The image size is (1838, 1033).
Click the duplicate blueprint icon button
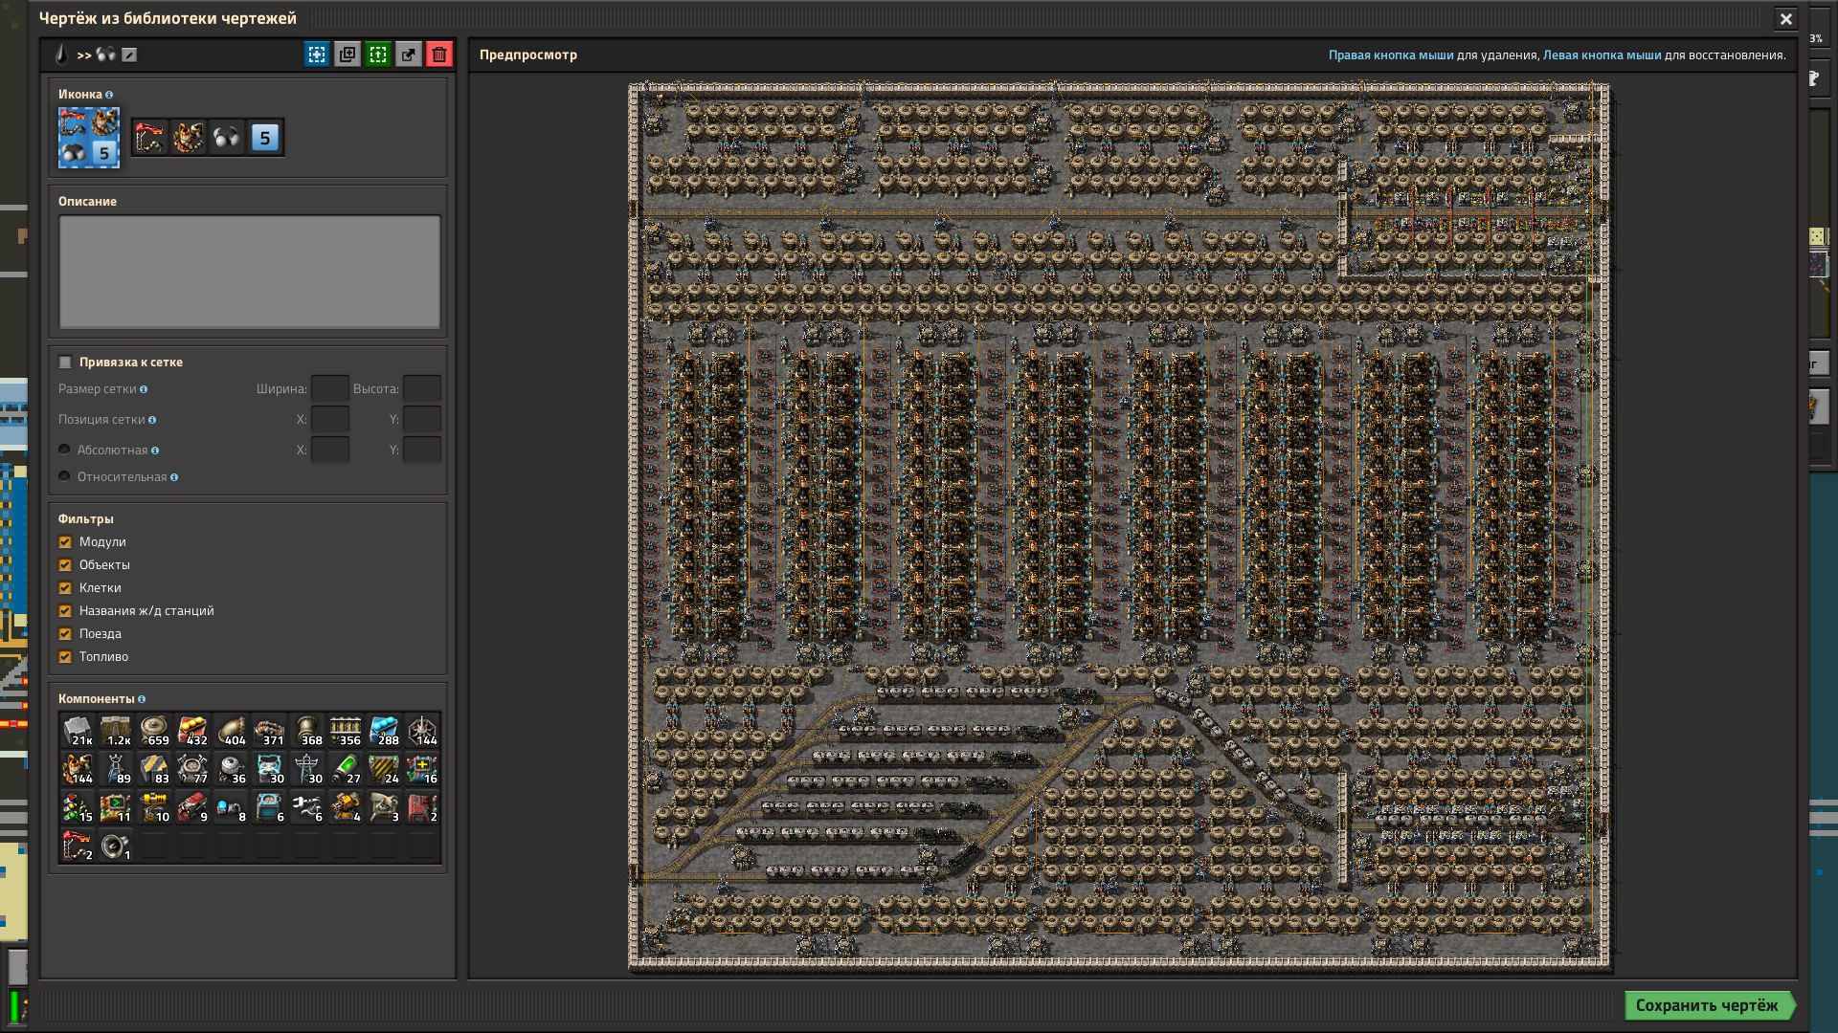click(x=347, y=55)
